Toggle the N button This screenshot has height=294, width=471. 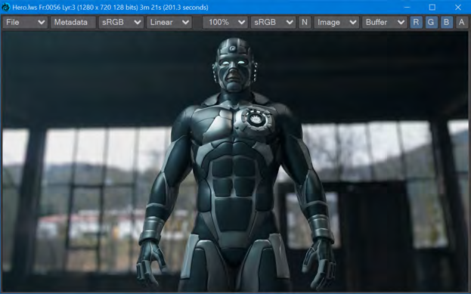click(305, 22)
